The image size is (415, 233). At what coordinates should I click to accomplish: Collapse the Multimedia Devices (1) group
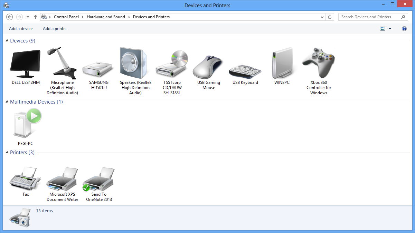click(x=7, y=102)
